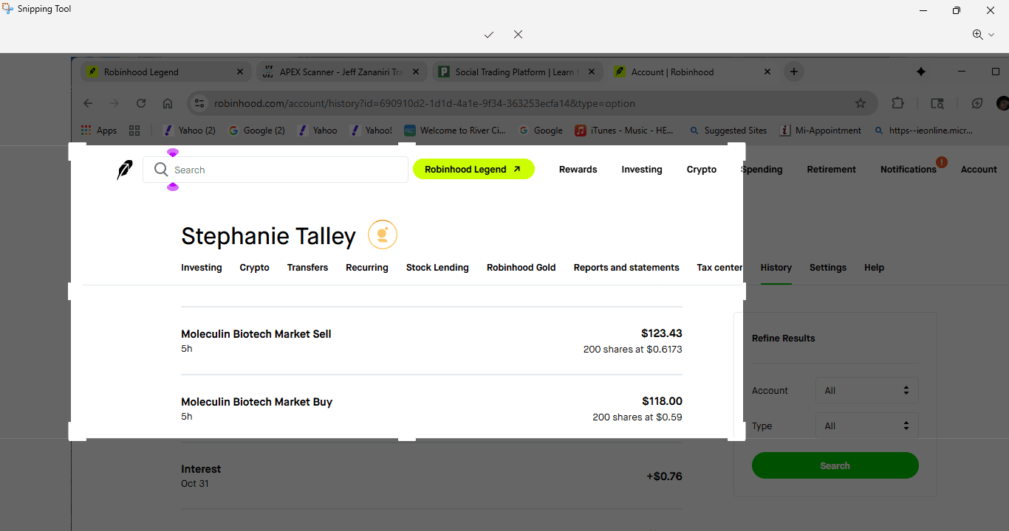Viewport: 1009px width, 531px height.
Task: Cancel the snip with the X icon
Action: pos(518,35)
